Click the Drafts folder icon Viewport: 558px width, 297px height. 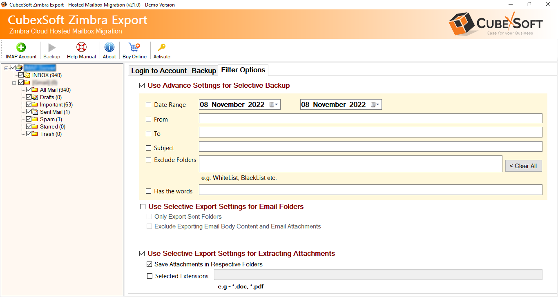coord(35,97)
